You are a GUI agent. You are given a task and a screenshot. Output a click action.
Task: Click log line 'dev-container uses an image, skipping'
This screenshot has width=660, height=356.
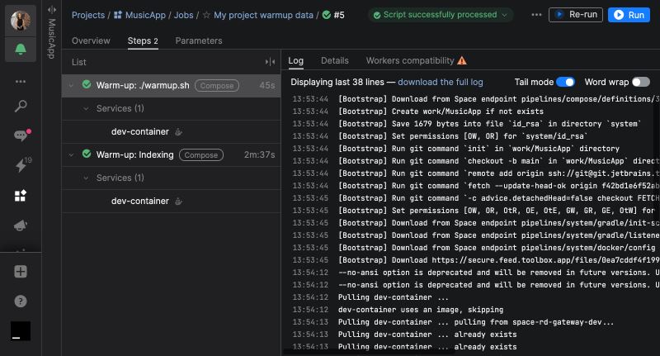[421, 310]
